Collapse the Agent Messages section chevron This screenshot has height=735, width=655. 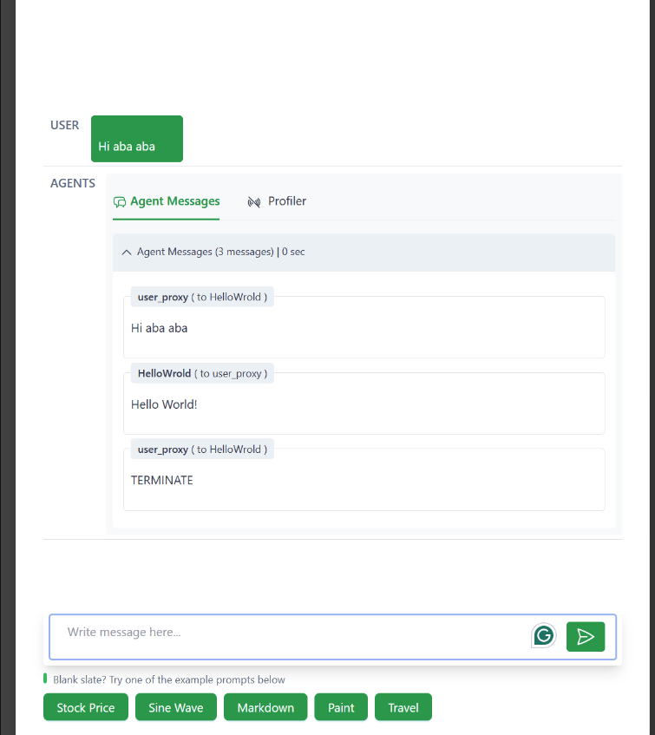pos(127,253)
